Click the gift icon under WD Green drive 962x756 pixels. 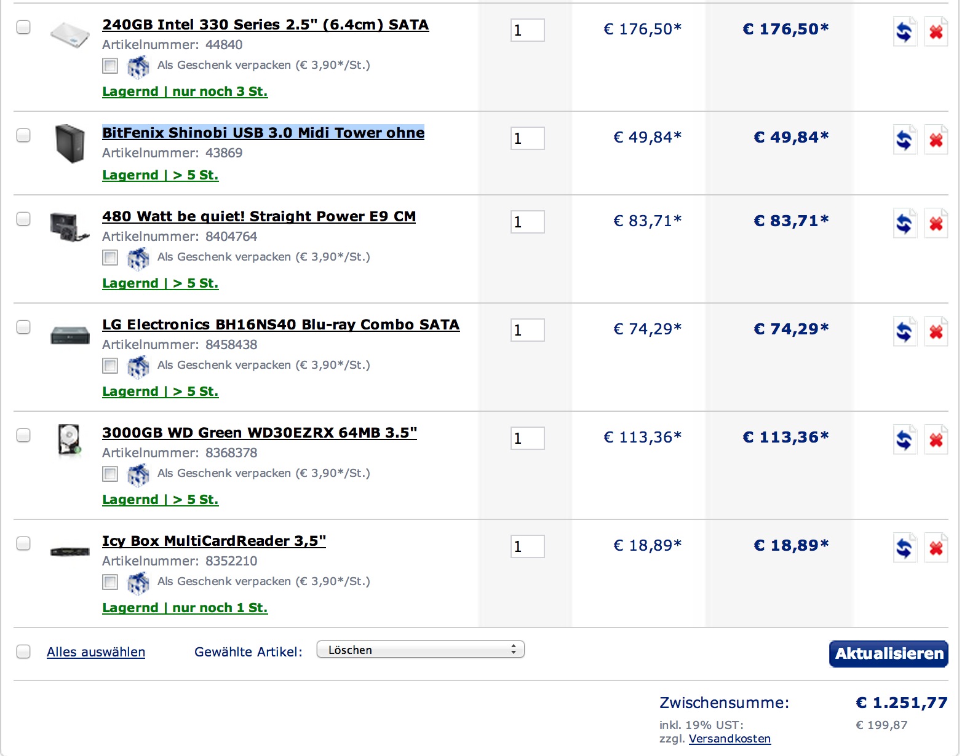coord(138,474)
